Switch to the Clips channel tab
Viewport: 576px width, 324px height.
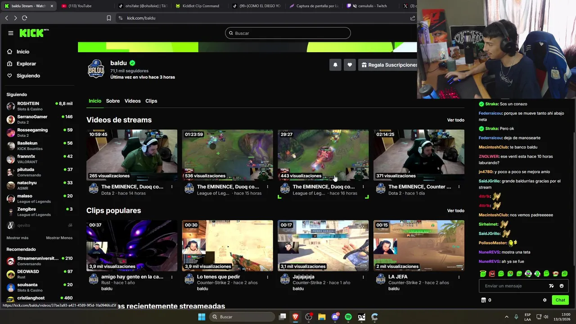pos(151,101)
